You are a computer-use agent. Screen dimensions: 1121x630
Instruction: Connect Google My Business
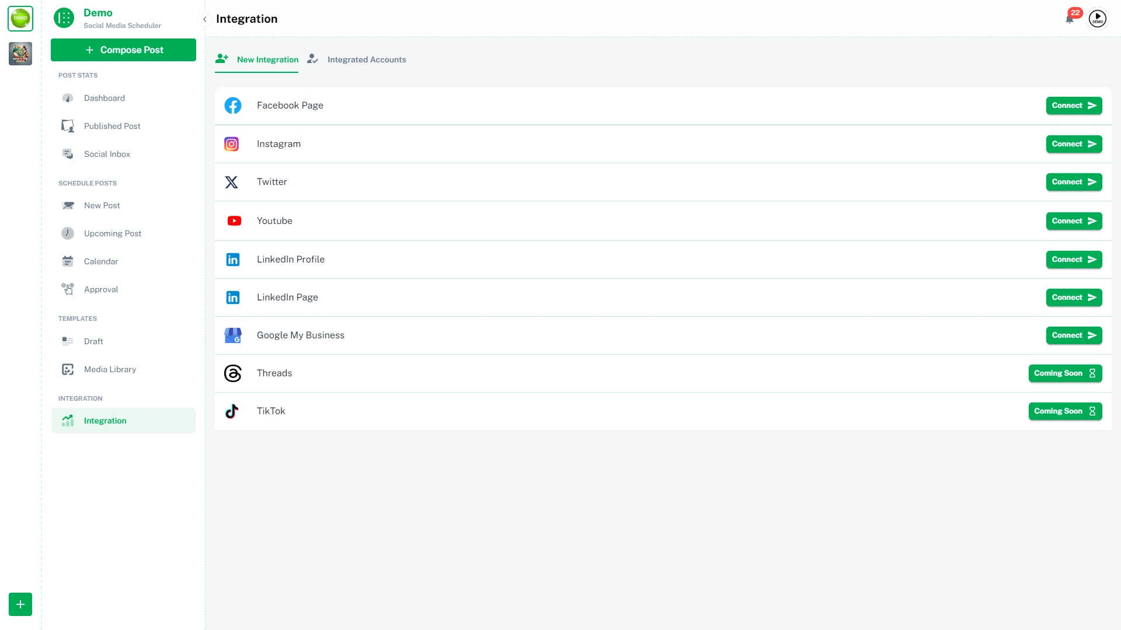pyautogui.click(x=1074, y=335)
